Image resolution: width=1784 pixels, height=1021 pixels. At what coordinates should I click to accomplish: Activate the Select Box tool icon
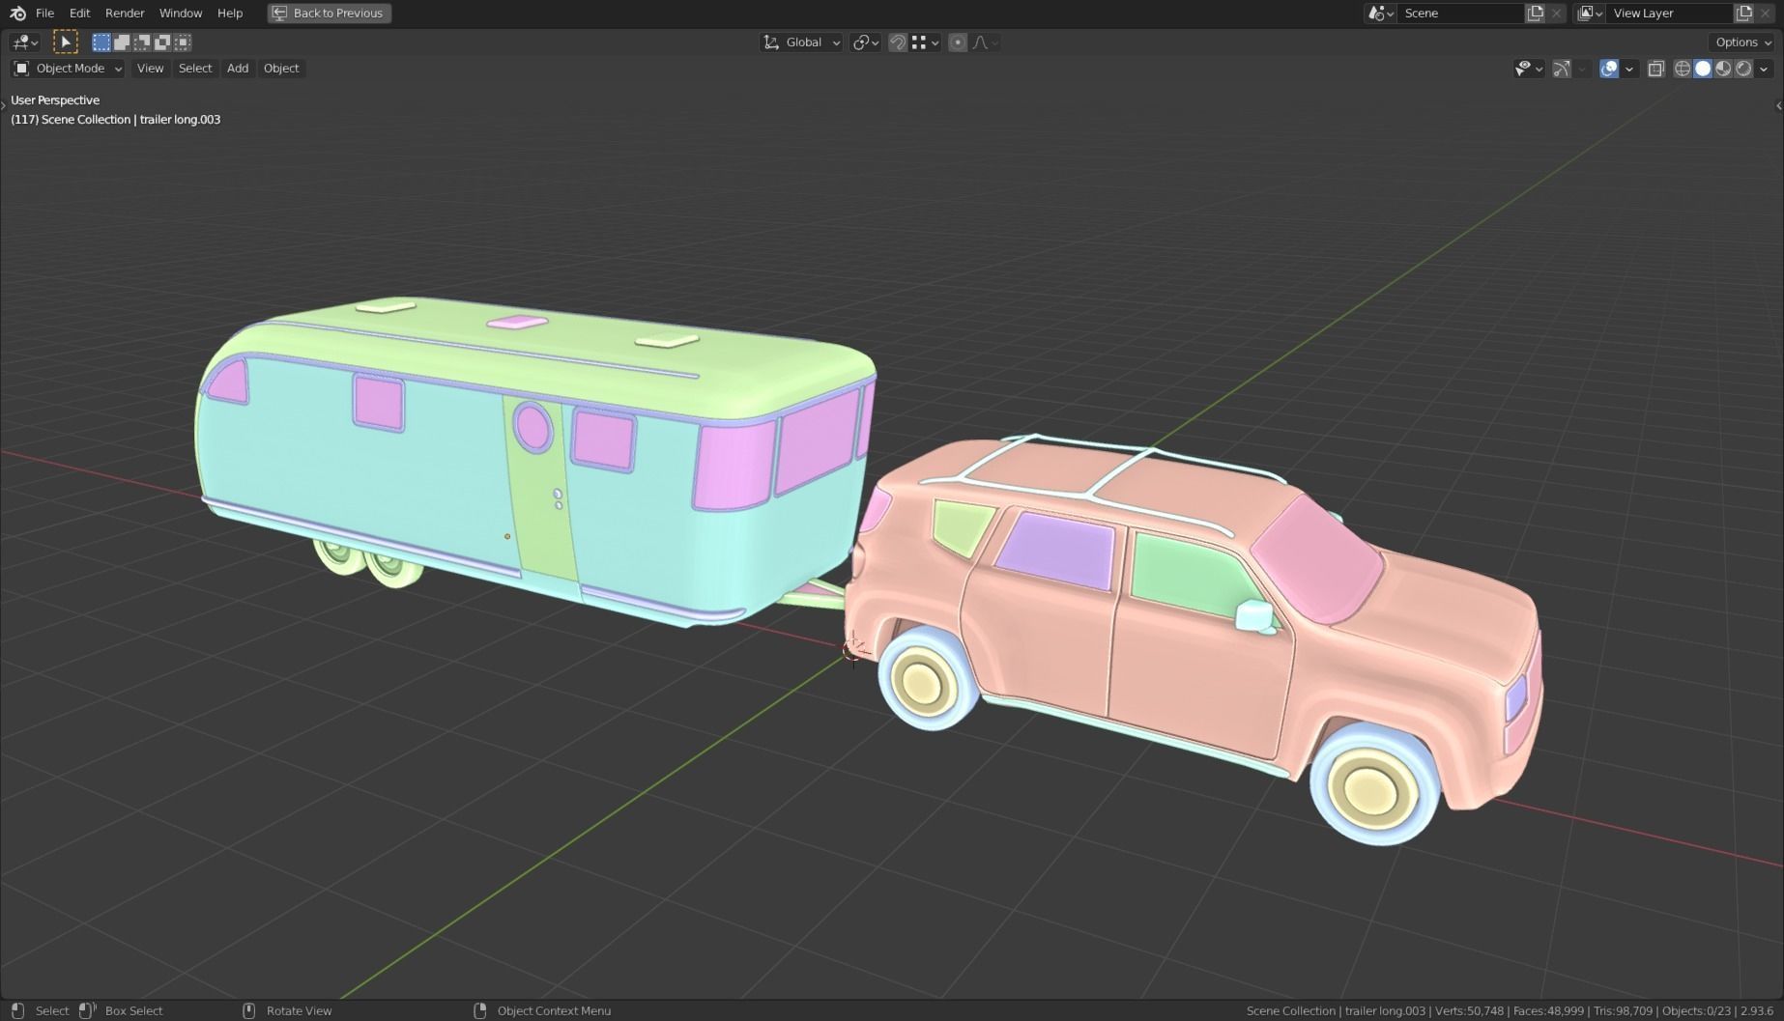click(65, 42)
